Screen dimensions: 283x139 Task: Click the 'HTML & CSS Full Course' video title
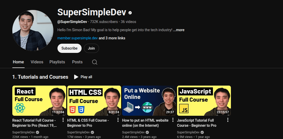click(x=88, y=123)
